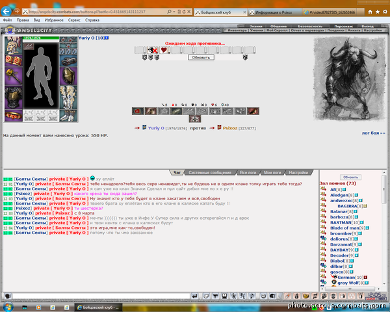Viewport: 390px width, 312px height.
Task: Open the browser Файл menu
Action: click(x=7, y=20)
